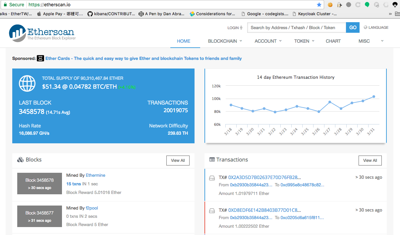Click the black hair avatar extension icon
Image resolution: width=400 pixels, height=235 pixels.
(395, 5)
